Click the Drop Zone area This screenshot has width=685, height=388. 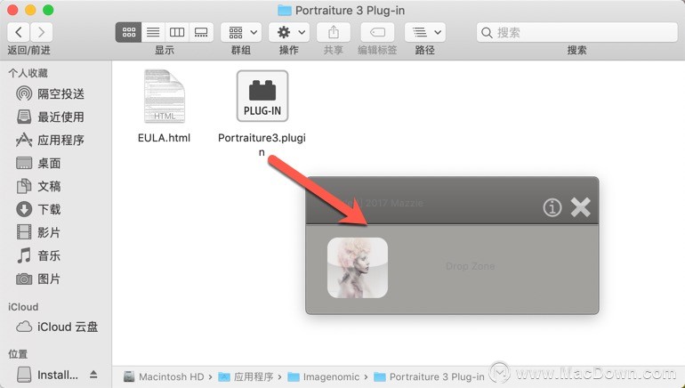coord(470,266)
